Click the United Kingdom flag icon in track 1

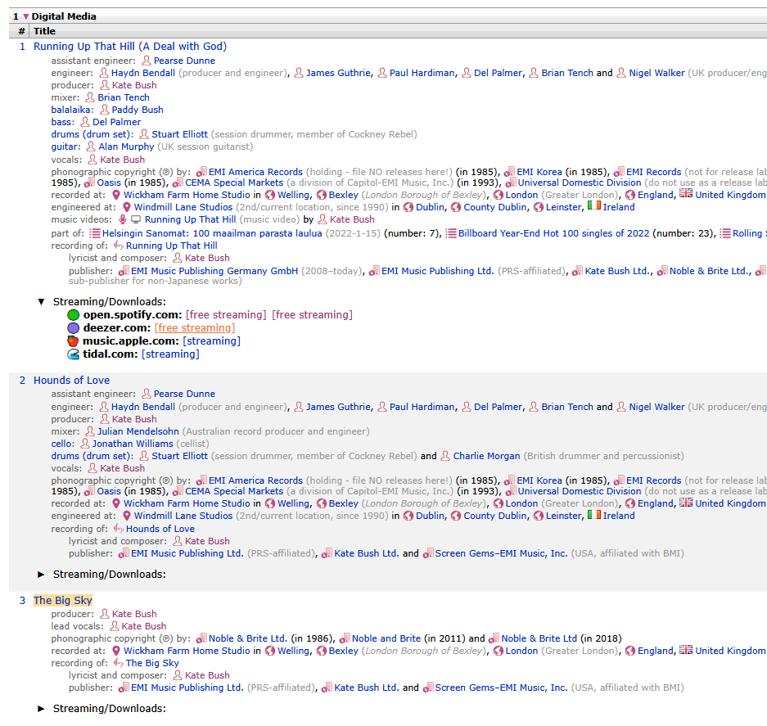pyautogui.click(x=686, y=194)
